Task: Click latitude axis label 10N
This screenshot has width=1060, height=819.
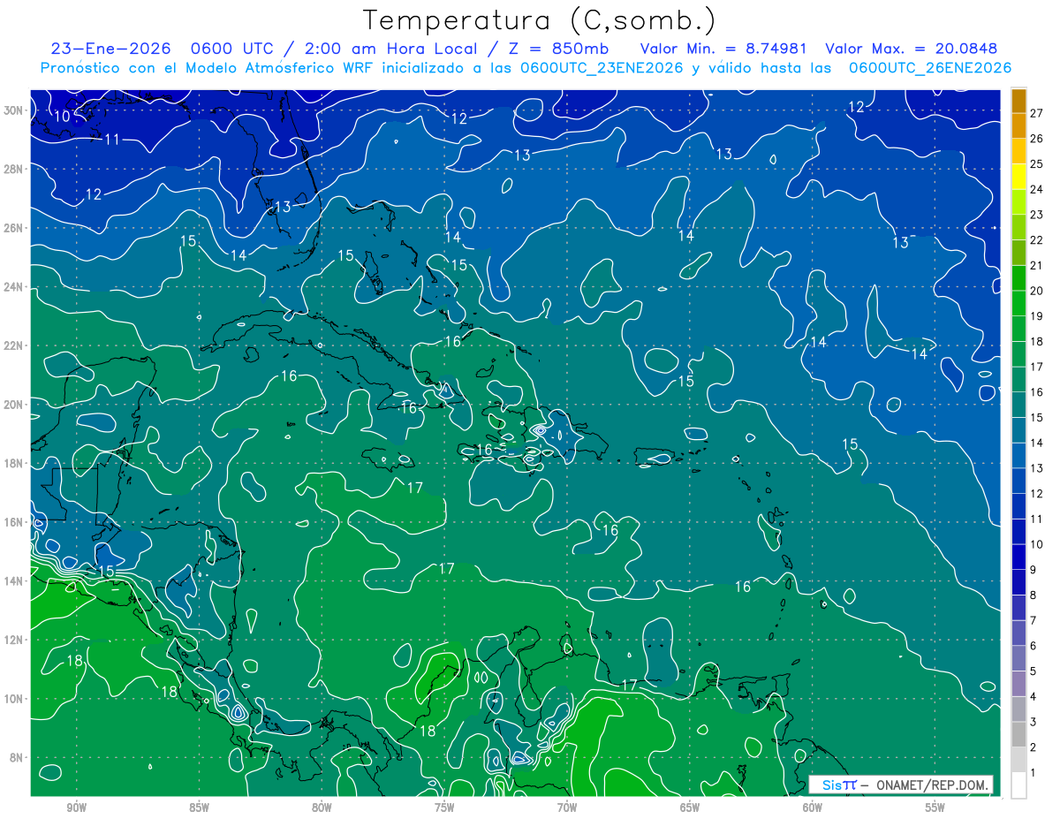Action: tap(13, 699)
